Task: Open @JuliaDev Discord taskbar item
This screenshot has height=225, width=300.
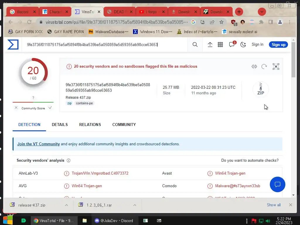Action: click(x=114, y=221)
